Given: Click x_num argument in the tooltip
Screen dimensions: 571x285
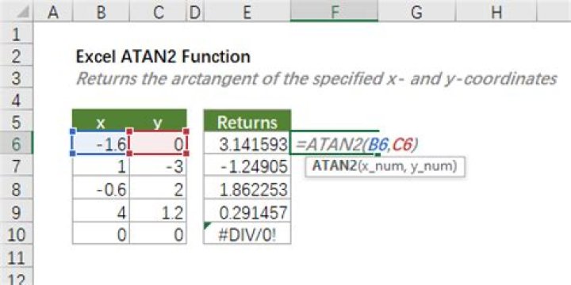Looking at the screenshot, I should [383, 166].
